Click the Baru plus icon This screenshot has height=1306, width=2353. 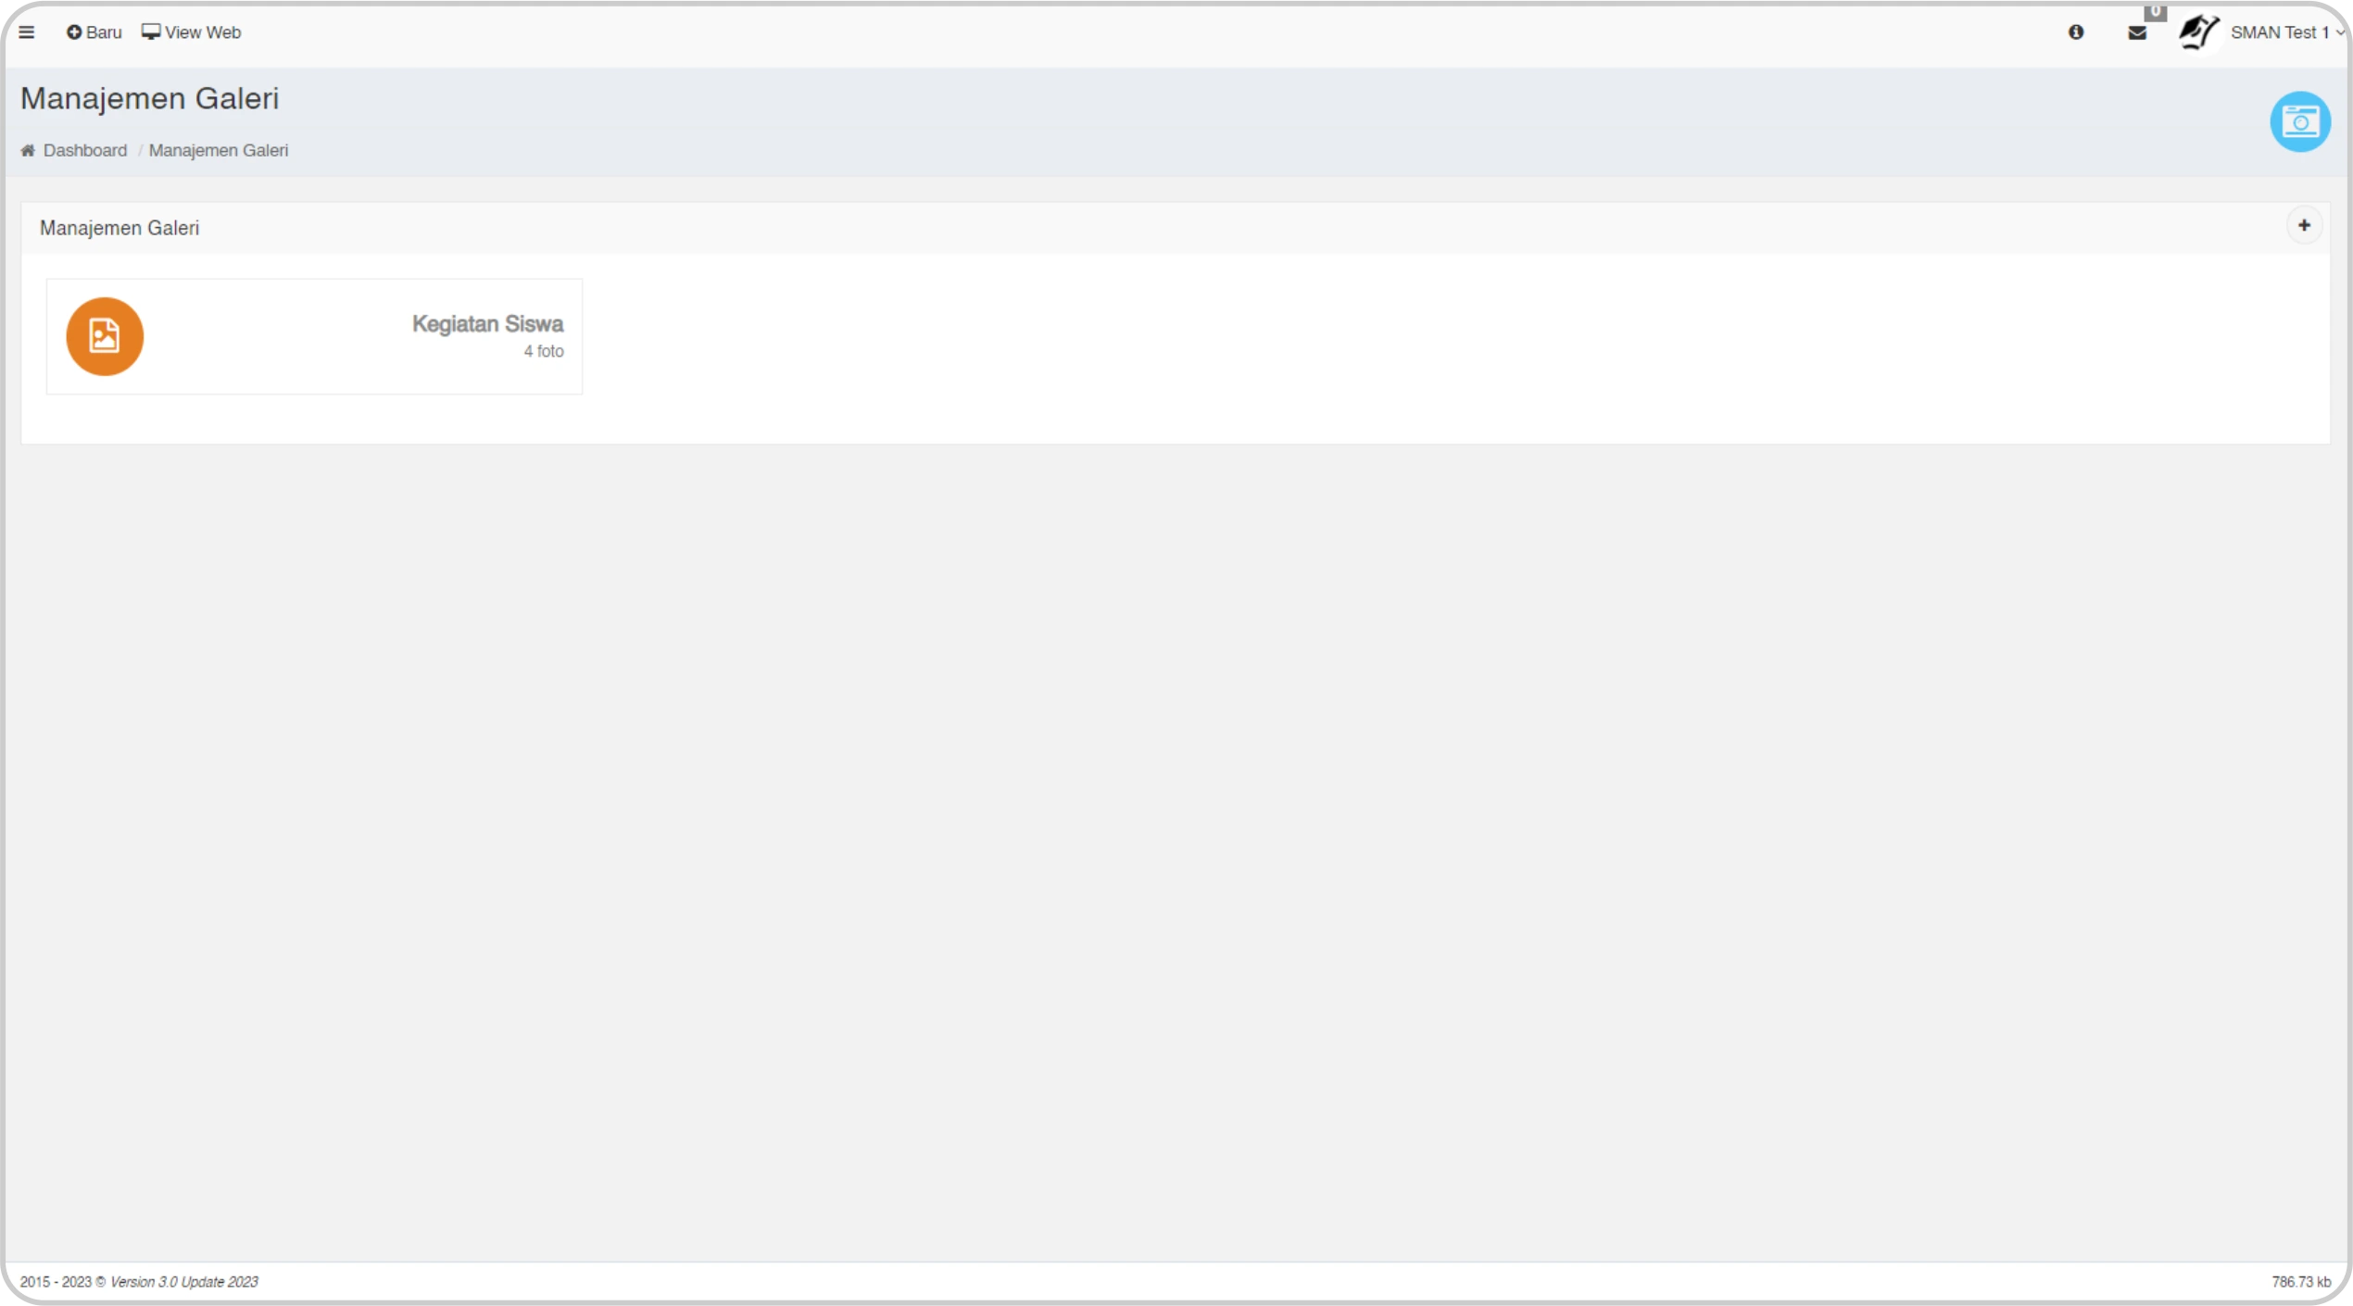point(74,32)
